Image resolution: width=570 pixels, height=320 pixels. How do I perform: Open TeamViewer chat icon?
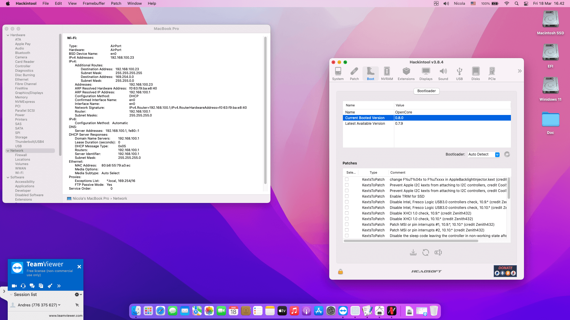[32, 286]
